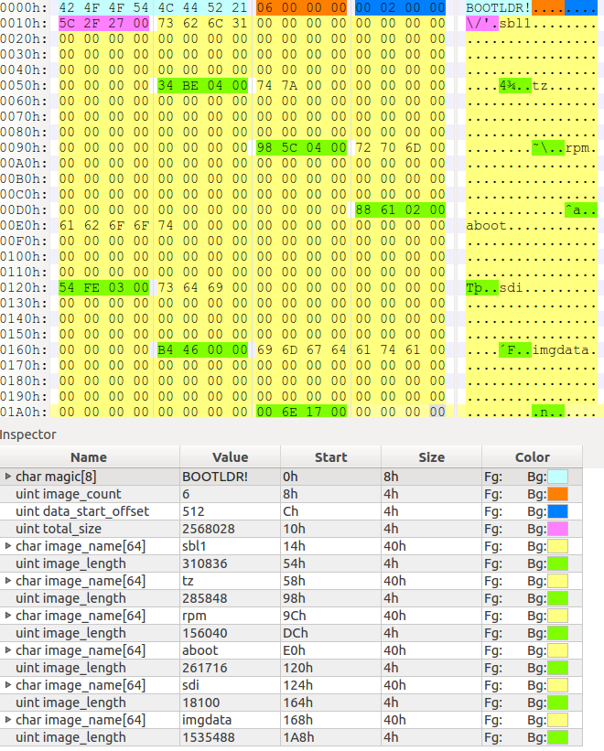Click the pink hex bytes 5C 2F 27 00
Viewport: 604px width, 751px height.
104,23
